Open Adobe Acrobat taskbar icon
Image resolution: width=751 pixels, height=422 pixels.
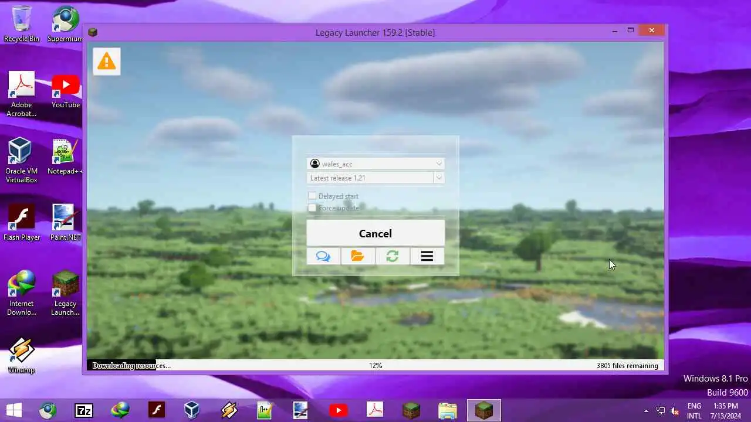click(x=374, y=410)
